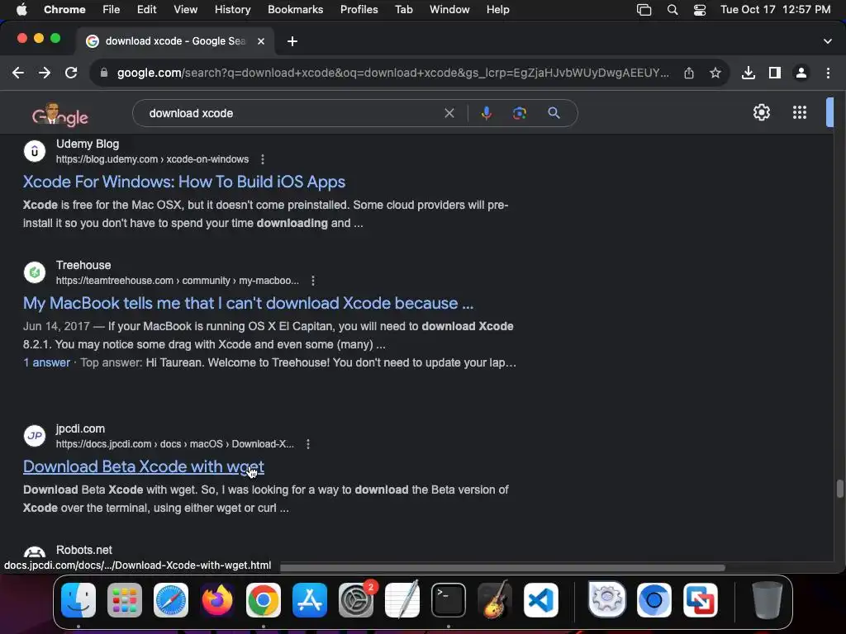Open the Profiles menu
The height and width of the screenshot is (634, 846).
point(359,10)
